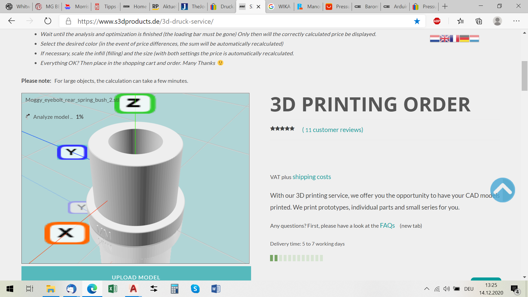
Task: Click the site padlock security icon
Action: pos(68,21)
